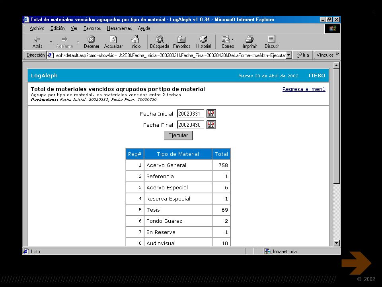Expand the Correo dropdown arrow
Viewport: 382px width, 287px height.
pyautogui.click(x=233, y=39)
